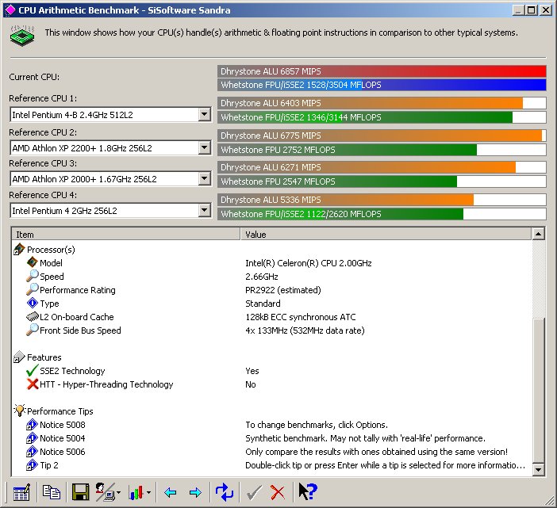The image size is (557, 508).
Task: Click the user/computer icon in the toolbar
Action: [x=105, y=492]
